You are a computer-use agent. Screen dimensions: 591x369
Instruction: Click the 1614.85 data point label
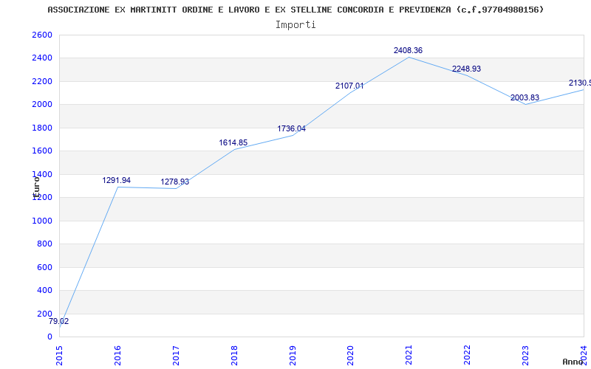pyautogui.click(x=233, y=142)
